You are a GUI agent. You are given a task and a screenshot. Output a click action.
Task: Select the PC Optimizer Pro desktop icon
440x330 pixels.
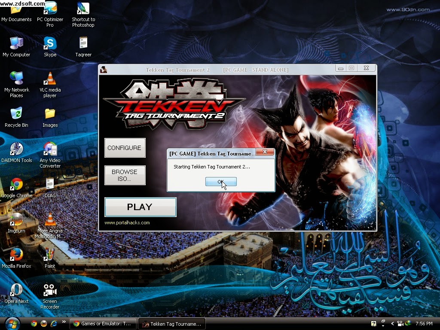pyautogui.click(x=50, y=14)
